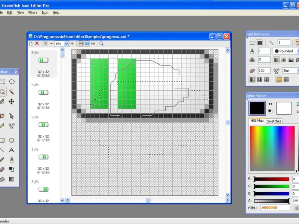Select the Gradient tool in the toolbar

pyautogui.click(x=12, y=179)
